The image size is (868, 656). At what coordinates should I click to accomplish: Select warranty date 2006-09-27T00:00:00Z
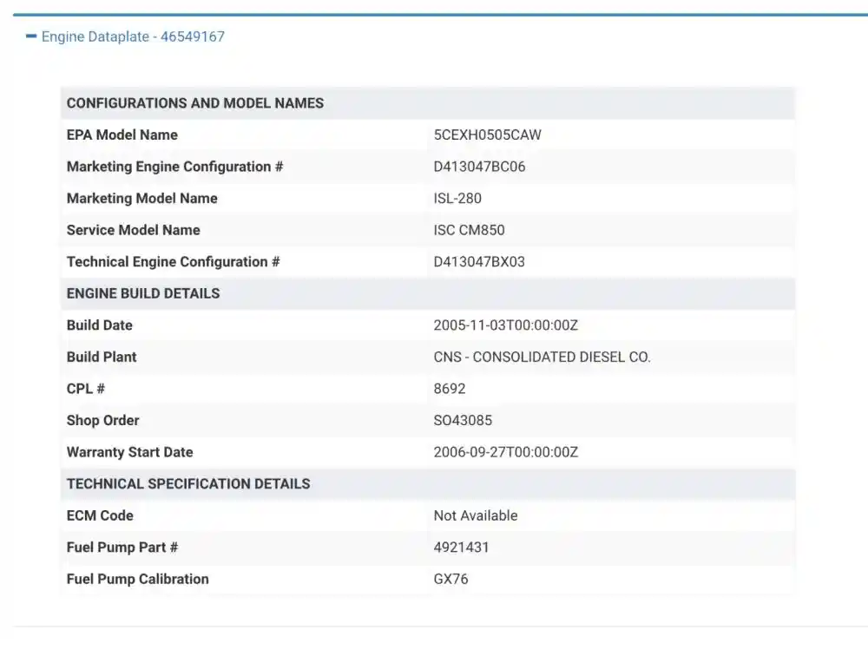click(x=505, y=452)
